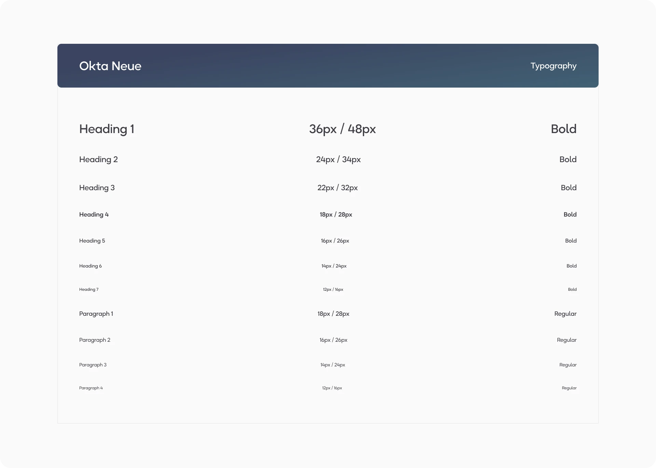
Task: Select the Heading 3 label
Action: pos(97,188)
